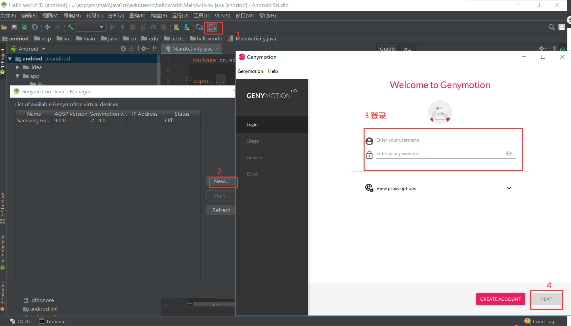
Task: Collapse the andriod project root node
Action: click(x=10, y=59)
